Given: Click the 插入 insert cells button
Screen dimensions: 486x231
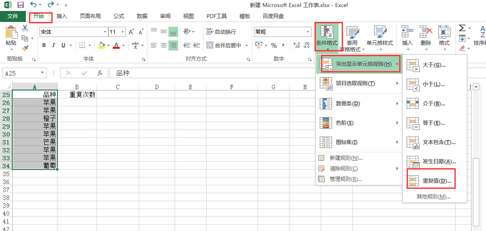Looking at the screenshot, I should point(407,38).
